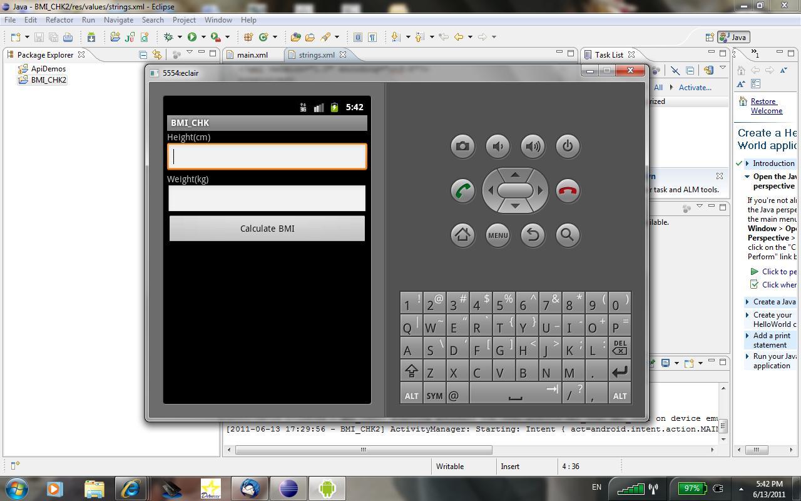This screenshot has height=501, width=801.
Task: Toggle Show Whitespace Characters paragraph icon
Action: tap(372, 37)
